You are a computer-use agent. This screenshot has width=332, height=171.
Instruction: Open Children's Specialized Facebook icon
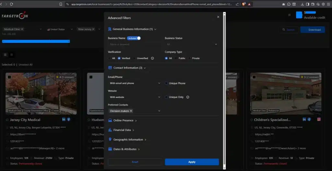pyautogui.click(x=309, y=119)
